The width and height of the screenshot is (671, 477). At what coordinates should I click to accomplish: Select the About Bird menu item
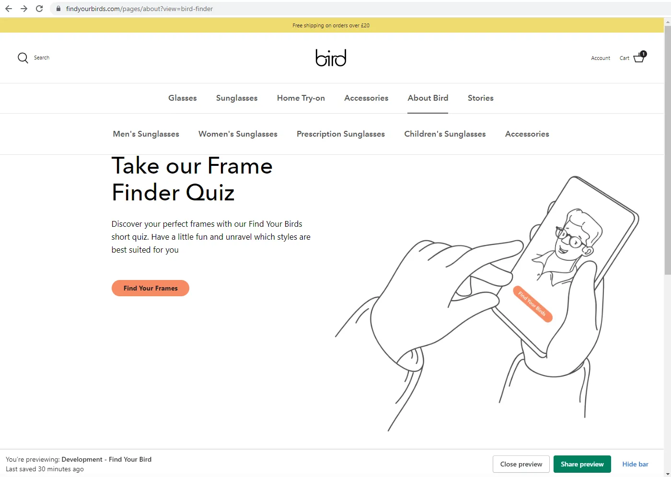click(428, 98)
